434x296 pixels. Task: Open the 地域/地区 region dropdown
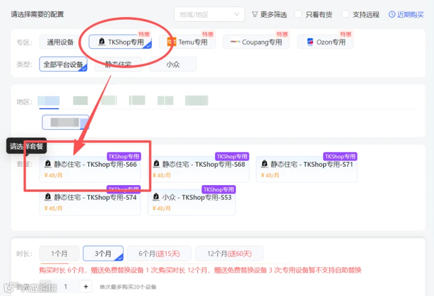[209, 14]
